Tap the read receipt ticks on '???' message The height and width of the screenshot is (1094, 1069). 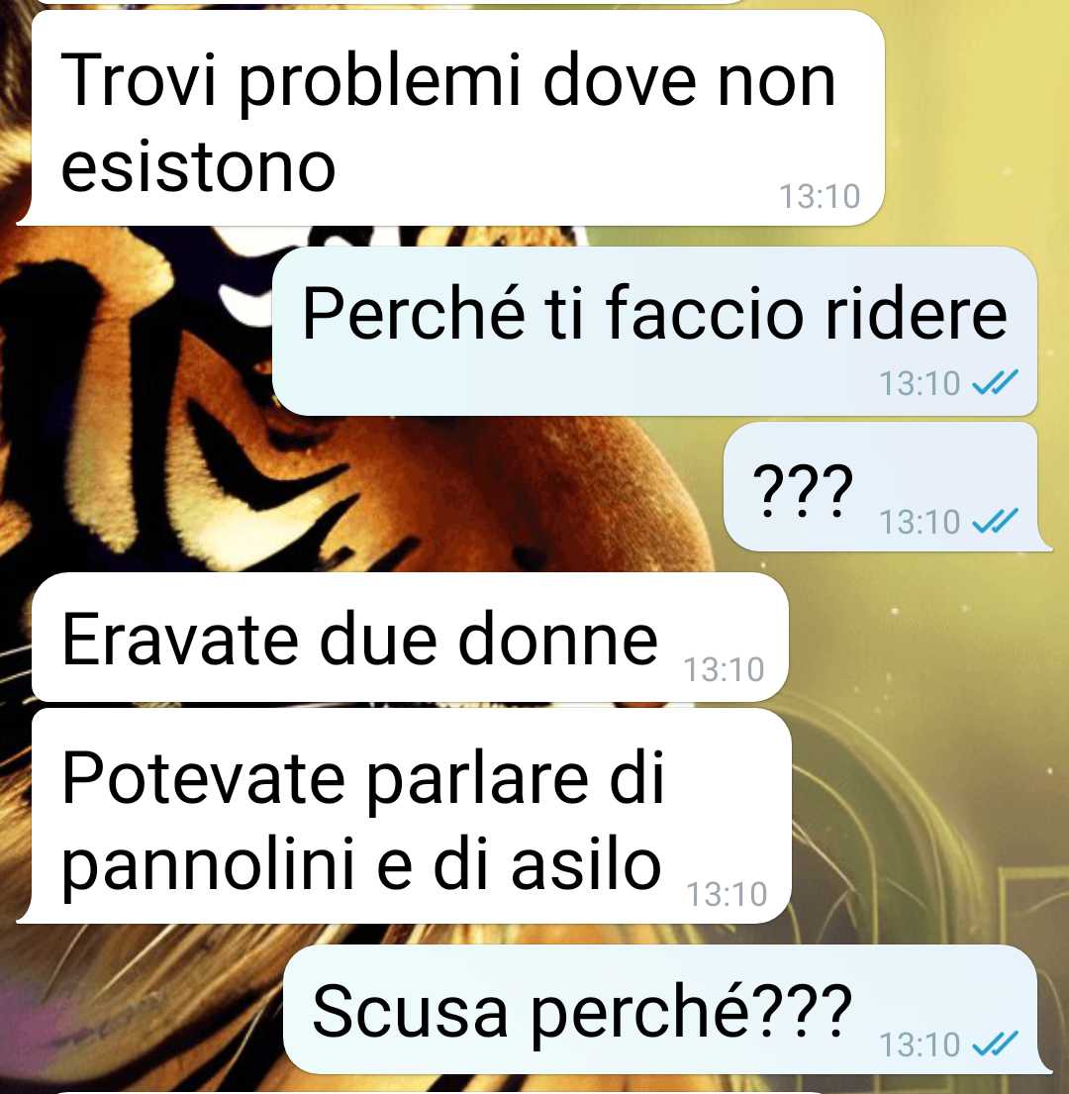coord(995,521)
